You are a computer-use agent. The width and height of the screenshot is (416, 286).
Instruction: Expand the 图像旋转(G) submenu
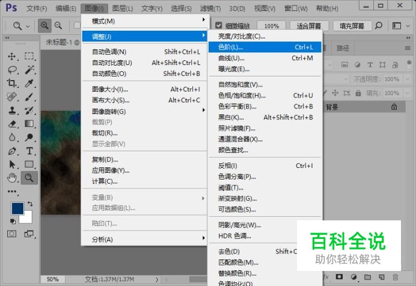click(145, 111)
